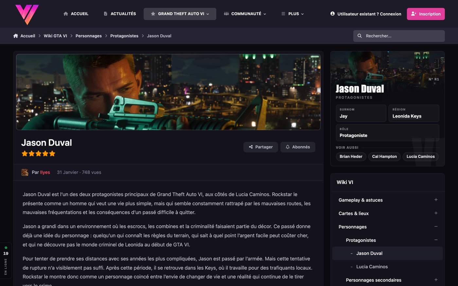458x286 pixels.
Task: Click the Abonnés follow button
Action: [298, 147]
